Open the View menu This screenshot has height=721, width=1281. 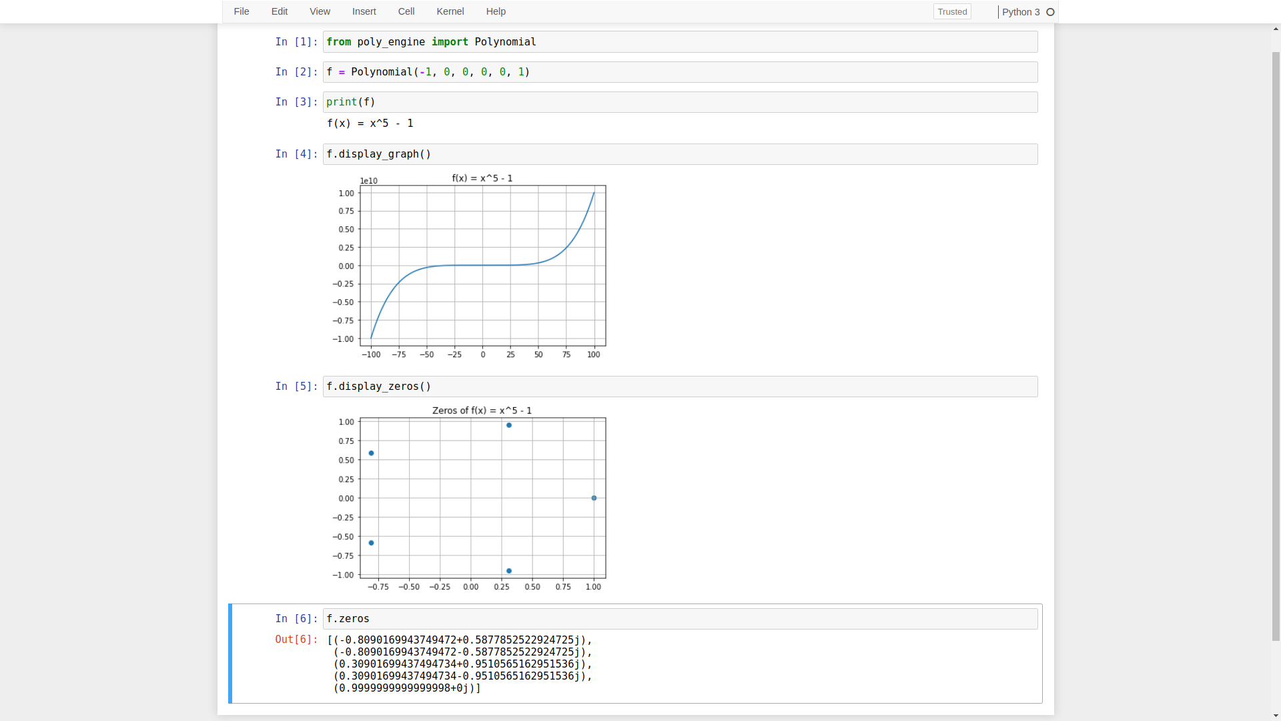click(x=320, y=11)
